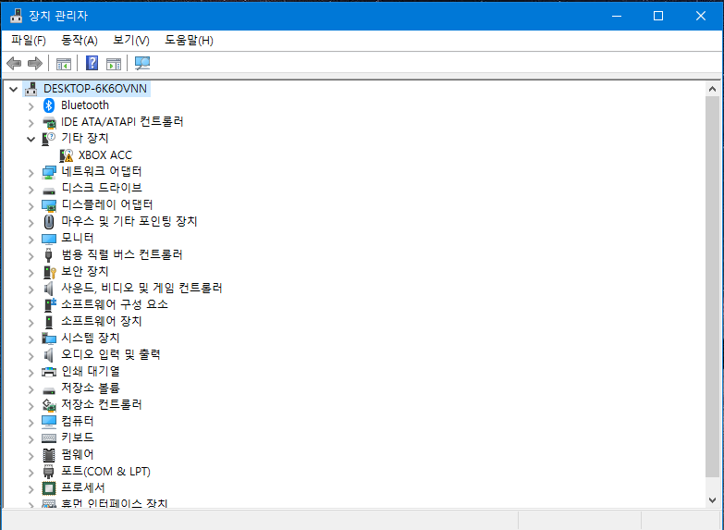Viewport: 724px width, 530px height.
Task: Expand the 네트워크 어댑터 category
Action: coord(31,173)
